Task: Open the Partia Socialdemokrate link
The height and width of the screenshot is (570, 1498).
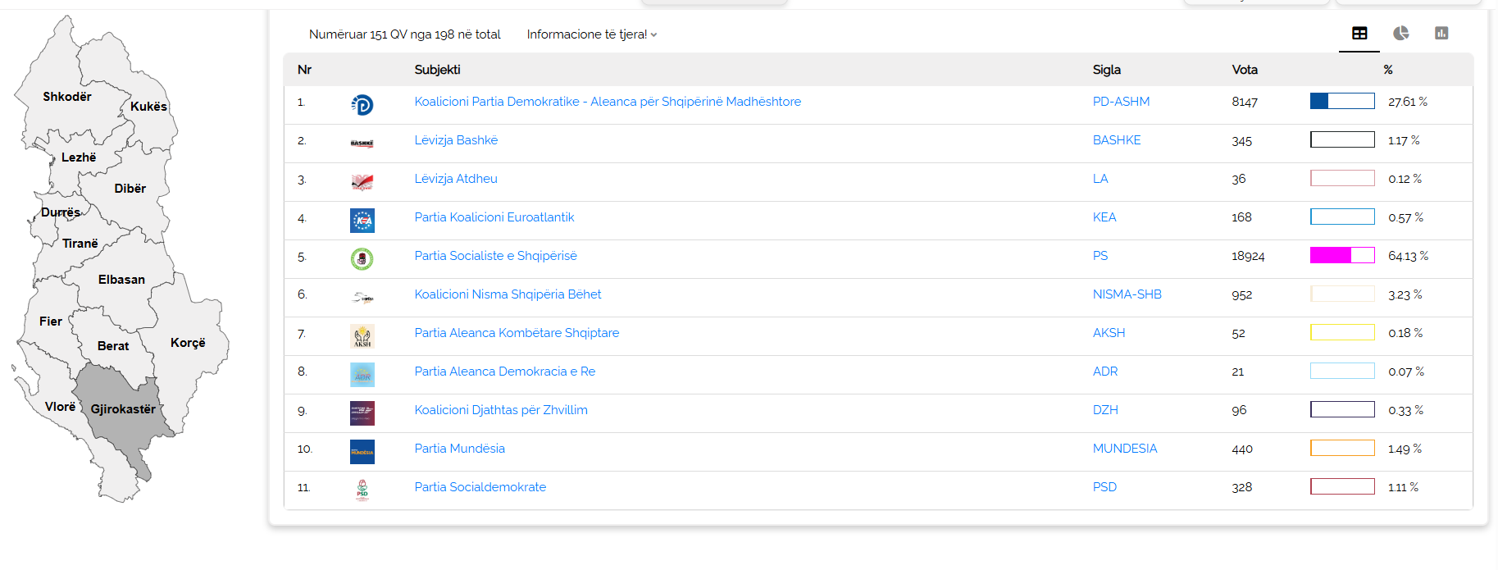Action: click(480, 487)
